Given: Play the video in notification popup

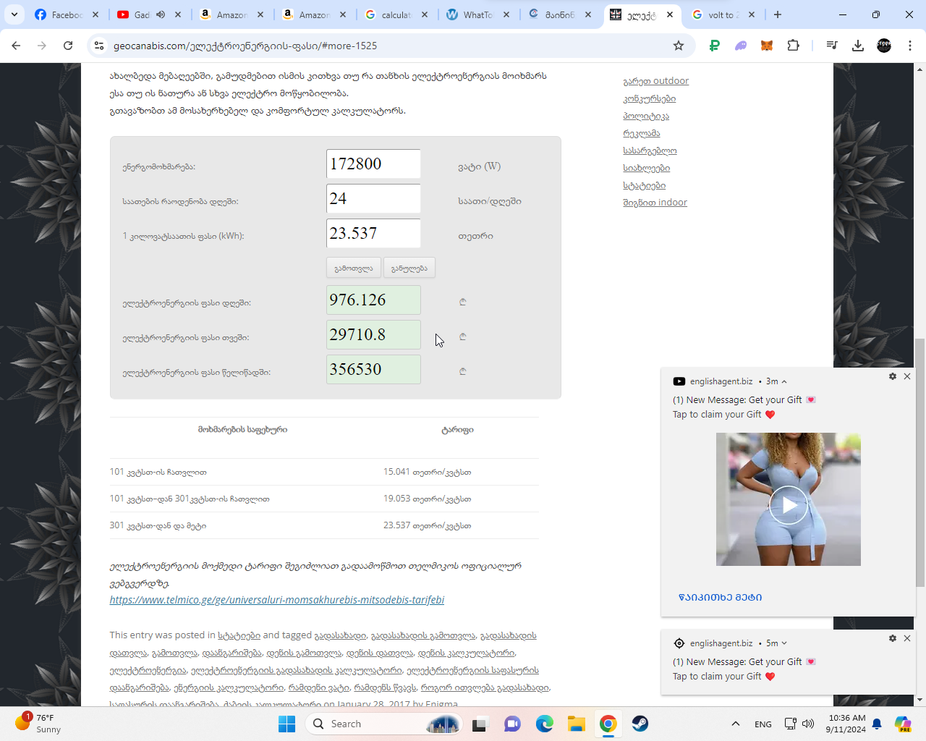Looking at the screenshot, I should (788, 504).
